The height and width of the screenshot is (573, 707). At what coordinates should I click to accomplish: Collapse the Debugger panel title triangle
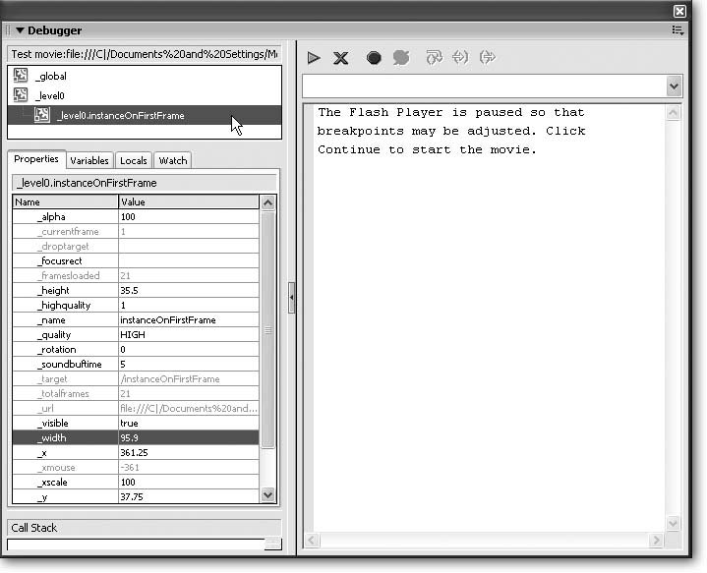coord(19,30)
